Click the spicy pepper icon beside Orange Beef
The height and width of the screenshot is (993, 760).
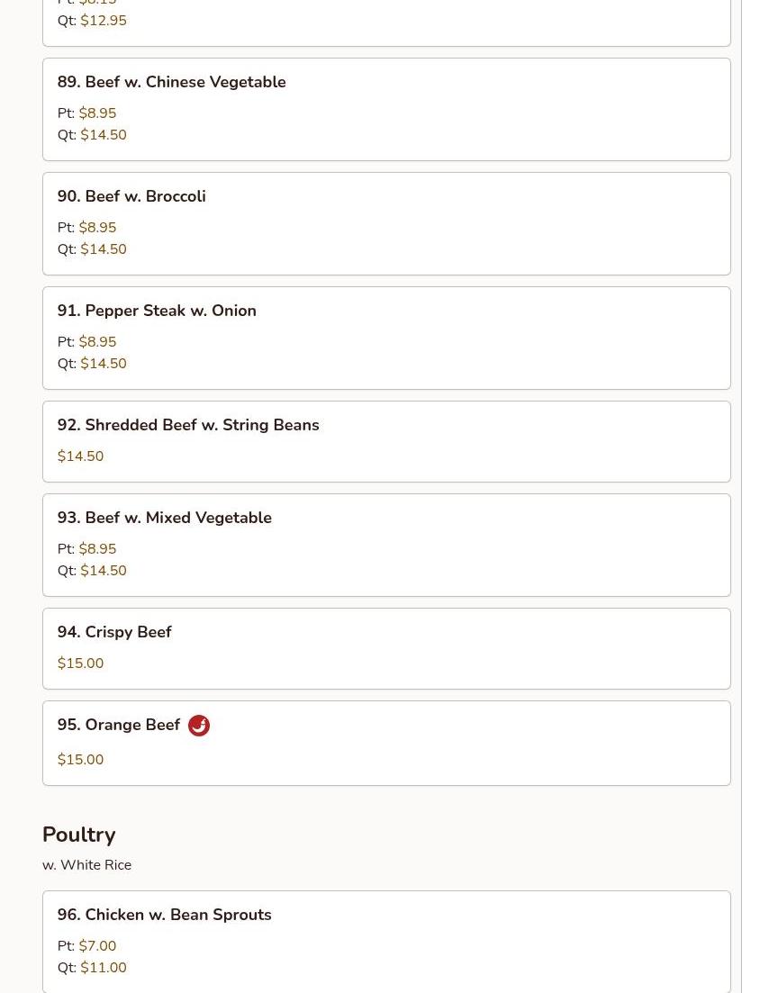point(199,725)
